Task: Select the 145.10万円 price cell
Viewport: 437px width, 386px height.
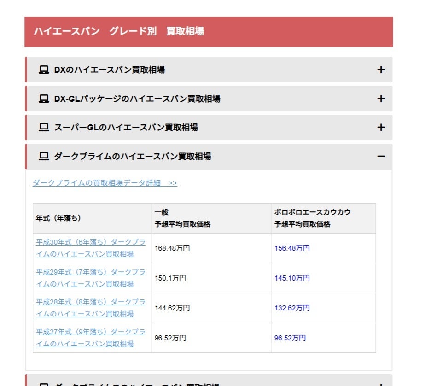Action: click(x=323, y=278)
